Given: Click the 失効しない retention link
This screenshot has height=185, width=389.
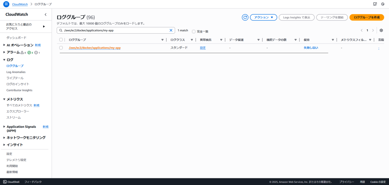Looking at the screenshot, I should pyautogui.click(x=311, y=48).
